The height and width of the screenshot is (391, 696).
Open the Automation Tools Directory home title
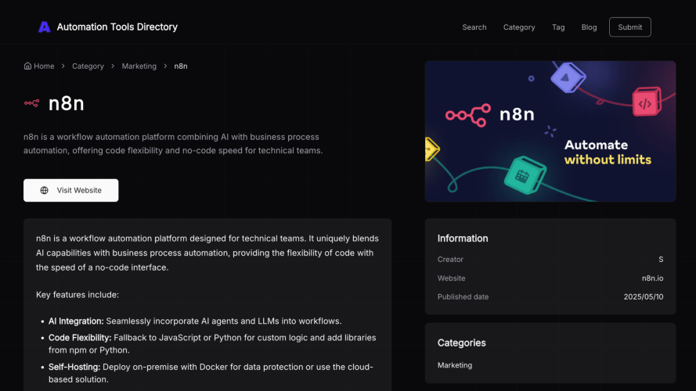point(117,27)
